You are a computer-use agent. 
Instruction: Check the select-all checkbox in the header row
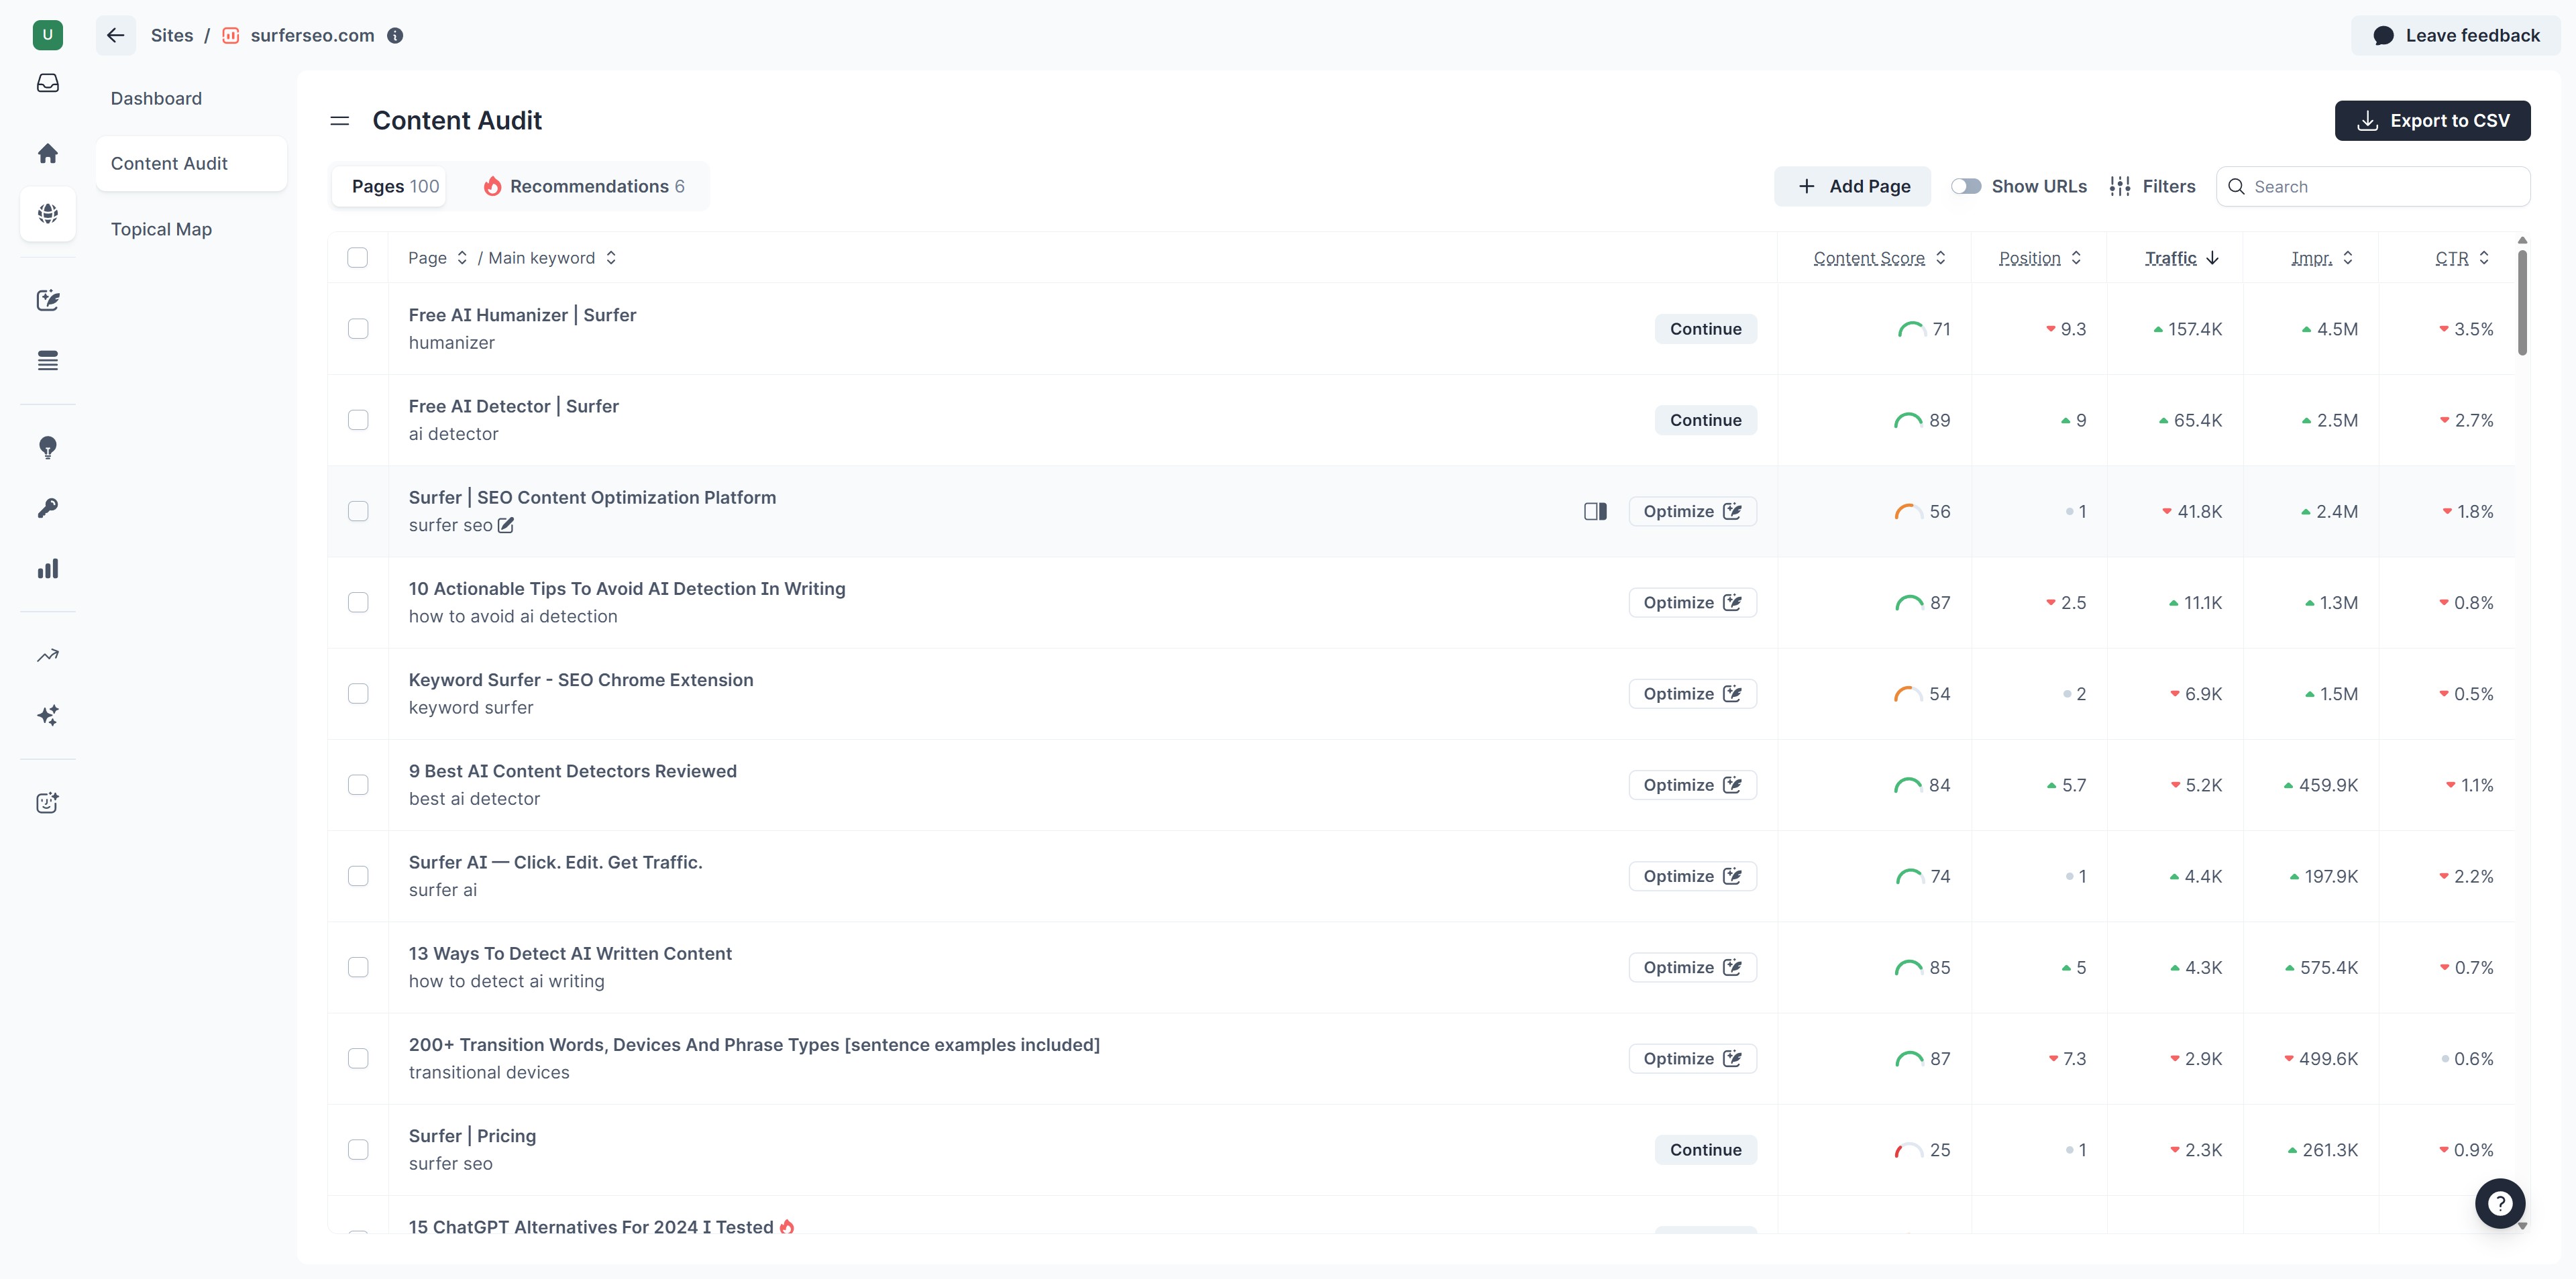point(358,258)
